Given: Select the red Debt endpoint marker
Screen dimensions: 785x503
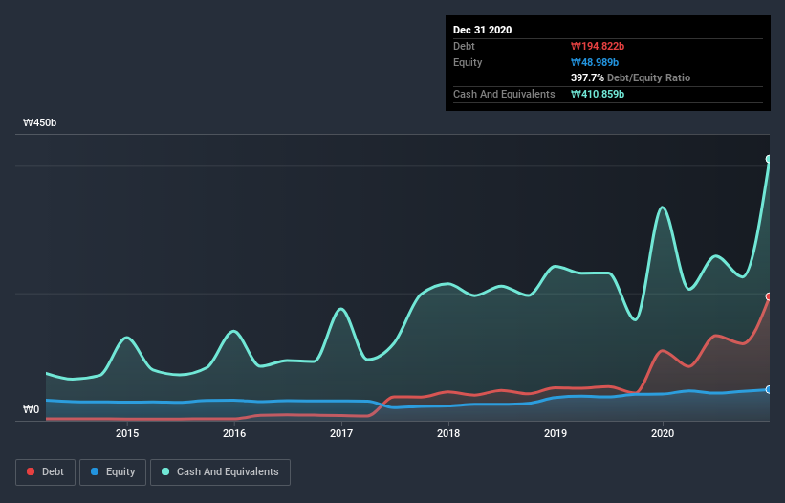Looking at the screenshot, I should point(769,296).
